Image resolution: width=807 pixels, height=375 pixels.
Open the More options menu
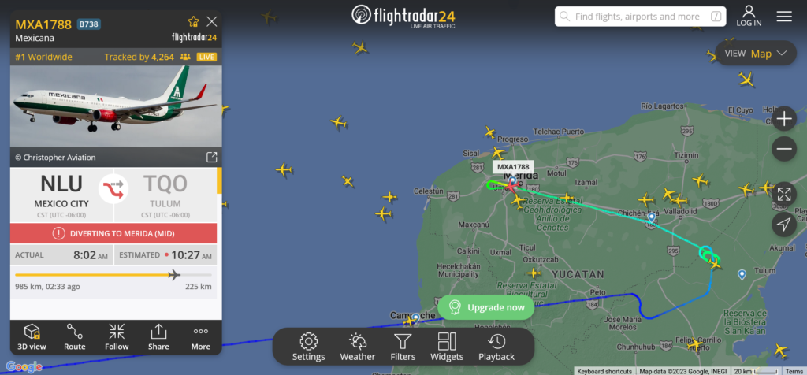coord(201,337)
